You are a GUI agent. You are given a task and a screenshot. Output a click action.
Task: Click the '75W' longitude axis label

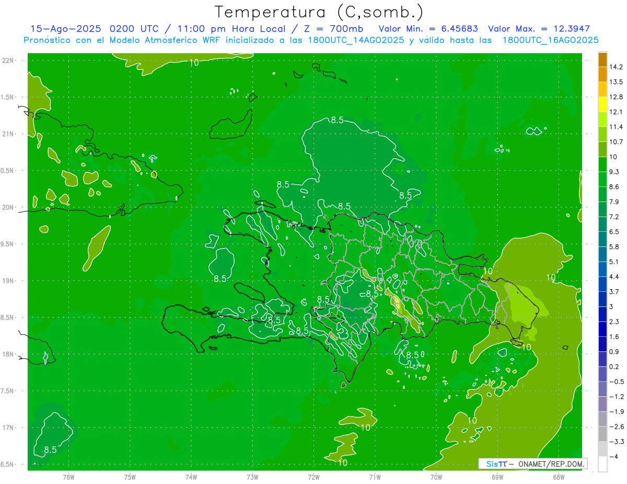coord(130,477)
